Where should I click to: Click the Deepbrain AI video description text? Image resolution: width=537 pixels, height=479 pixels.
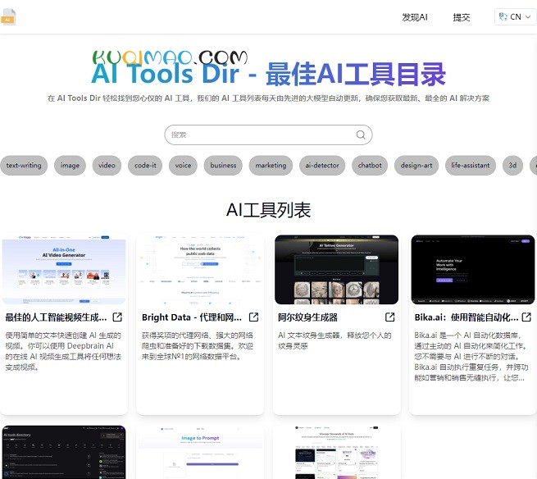[63, 351]
